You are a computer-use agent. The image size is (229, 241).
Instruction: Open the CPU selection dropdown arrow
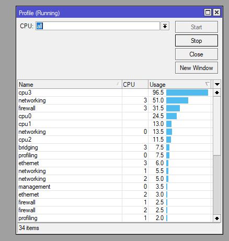[x=165, y=26]
